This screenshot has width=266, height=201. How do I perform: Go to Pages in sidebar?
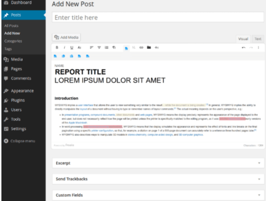tap(16, 69)
